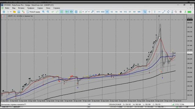Viewport: 195px width, 109px height.
Task: Expand the objects dropdown arrow
Action: (89, 12)
